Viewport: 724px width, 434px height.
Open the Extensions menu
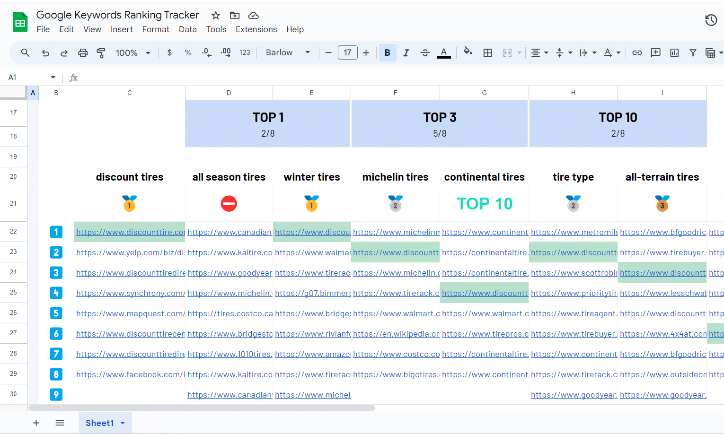click(256, 29)
